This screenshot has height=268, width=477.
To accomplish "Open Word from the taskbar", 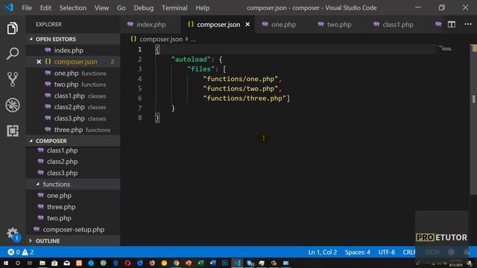I will coord(213,263).
